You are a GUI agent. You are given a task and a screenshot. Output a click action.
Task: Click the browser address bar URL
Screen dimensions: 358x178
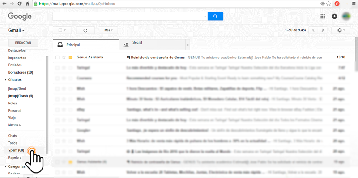77,4
